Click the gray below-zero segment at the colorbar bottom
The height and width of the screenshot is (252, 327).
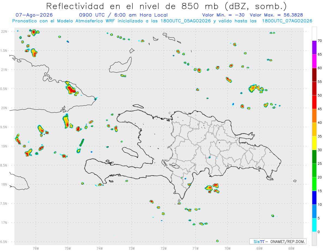point(314,239)
